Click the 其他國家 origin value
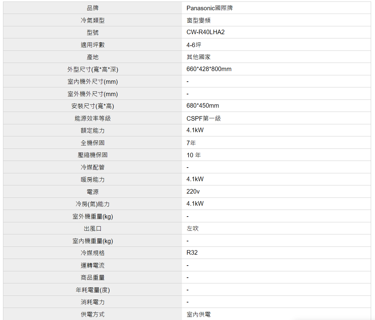 click(x=199, y=57)
